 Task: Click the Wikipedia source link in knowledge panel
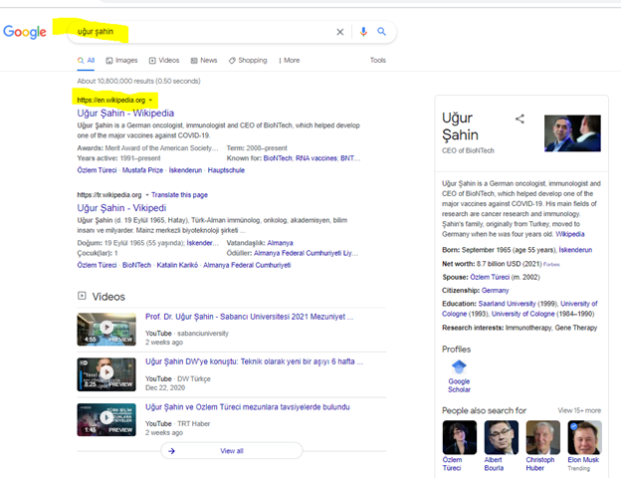pyautogui.click(x=570, y=234)
